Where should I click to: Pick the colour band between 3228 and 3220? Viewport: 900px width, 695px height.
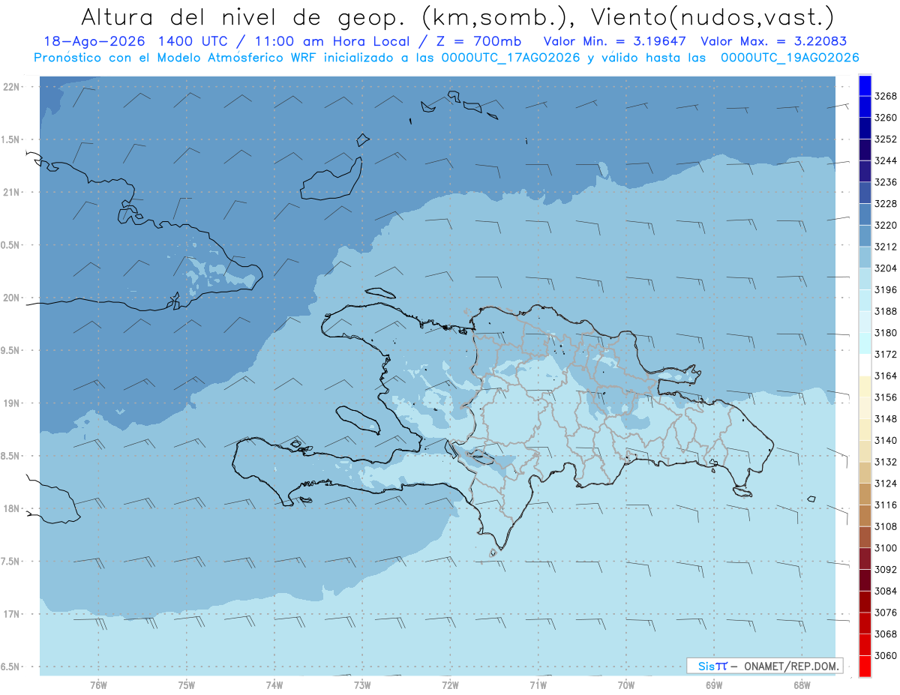(864, 214)
